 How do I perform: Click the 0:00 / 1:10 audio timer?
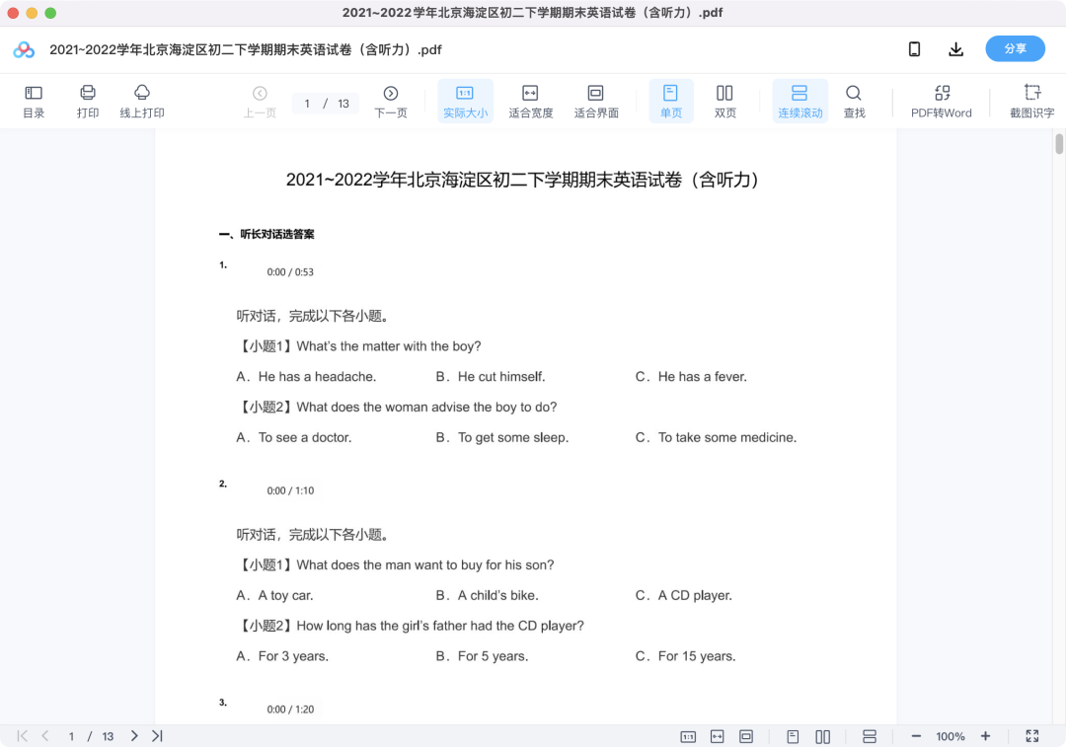[290, 490]
